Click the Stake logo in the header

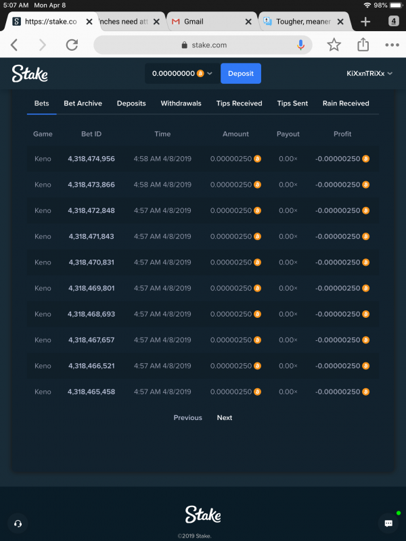pyautogui.click(x=30, y=74)
